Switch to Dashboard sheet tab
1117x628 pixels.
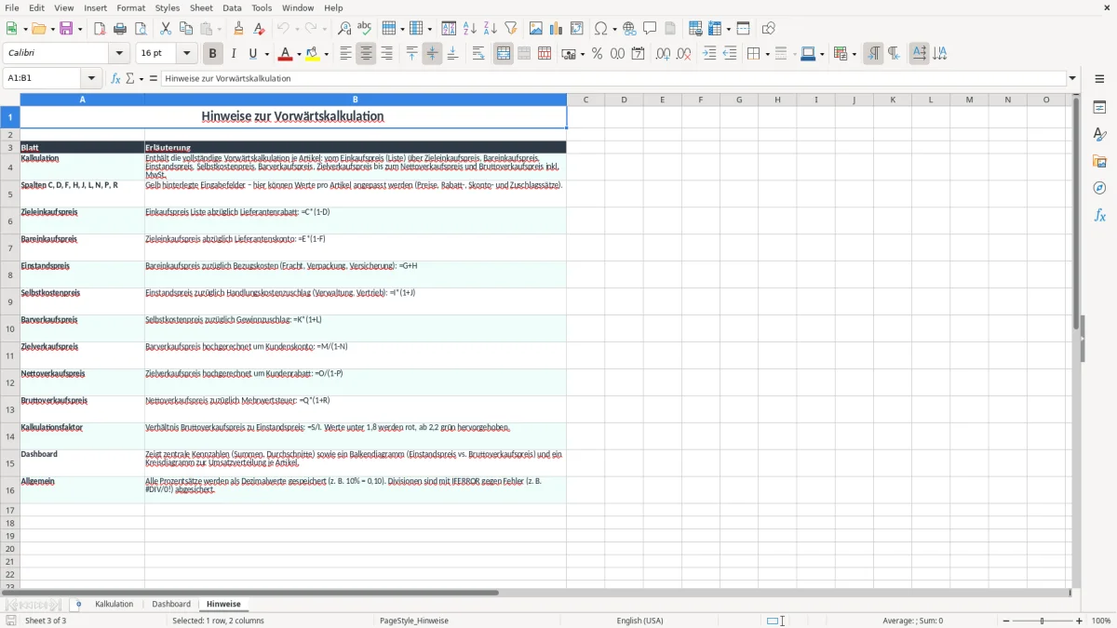[x=171, y=605]
